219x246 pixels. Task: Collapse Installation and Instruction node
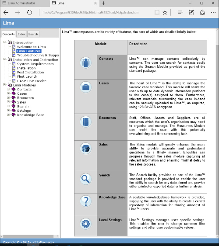pos(4,59)
